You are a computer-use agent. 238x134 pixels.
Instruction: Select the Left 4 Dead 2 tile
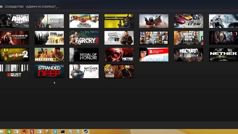coord(14,55)
